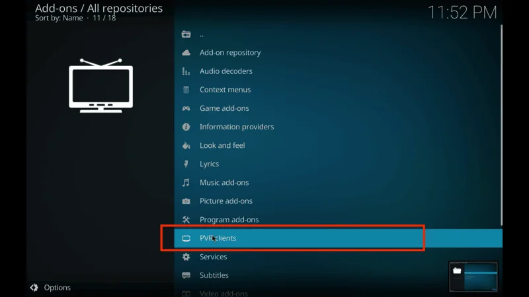Screen dimensions: 529x297
Task: Click the Look and feel paint icon
Action: point(186,145)
